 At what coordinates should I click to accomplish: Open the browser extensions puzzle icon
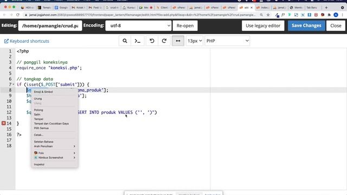(329, 15)
